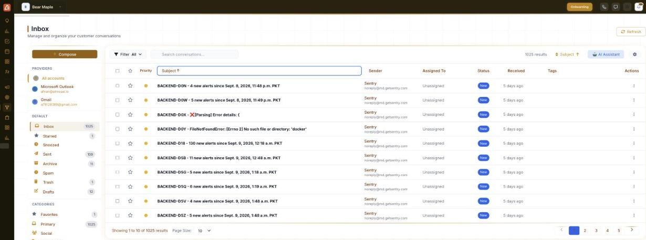Screen dimensions: 646x240
Task: Click the active funnel icon in left rail
Action: [x=7, y=107]
